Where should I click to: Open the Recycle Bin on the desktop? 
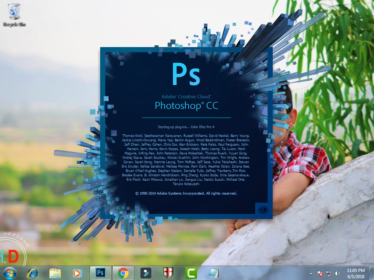[14, 11]
